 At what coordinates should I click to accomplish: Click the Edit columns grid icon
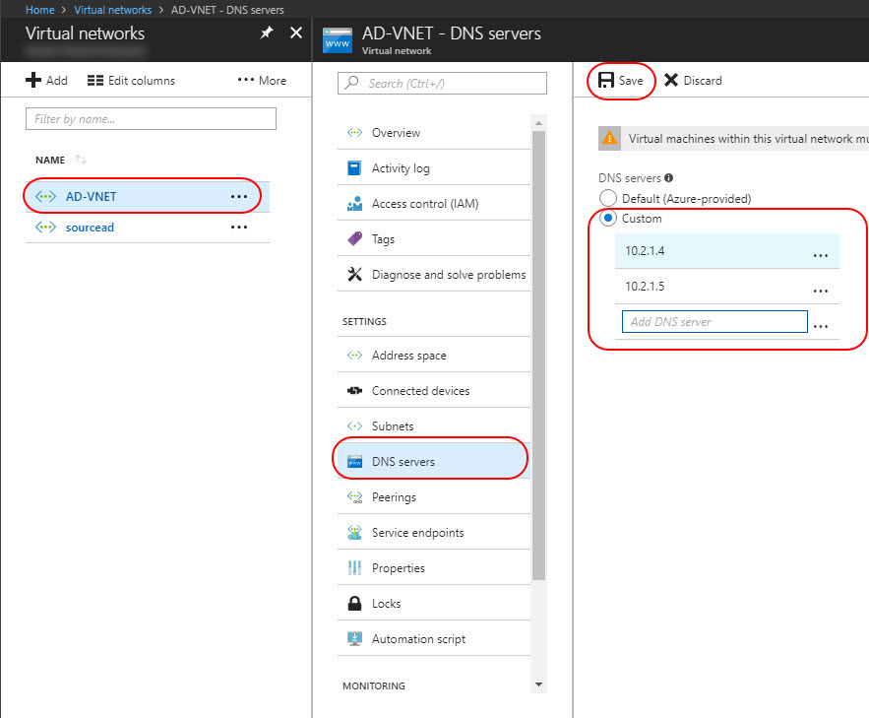95,81
